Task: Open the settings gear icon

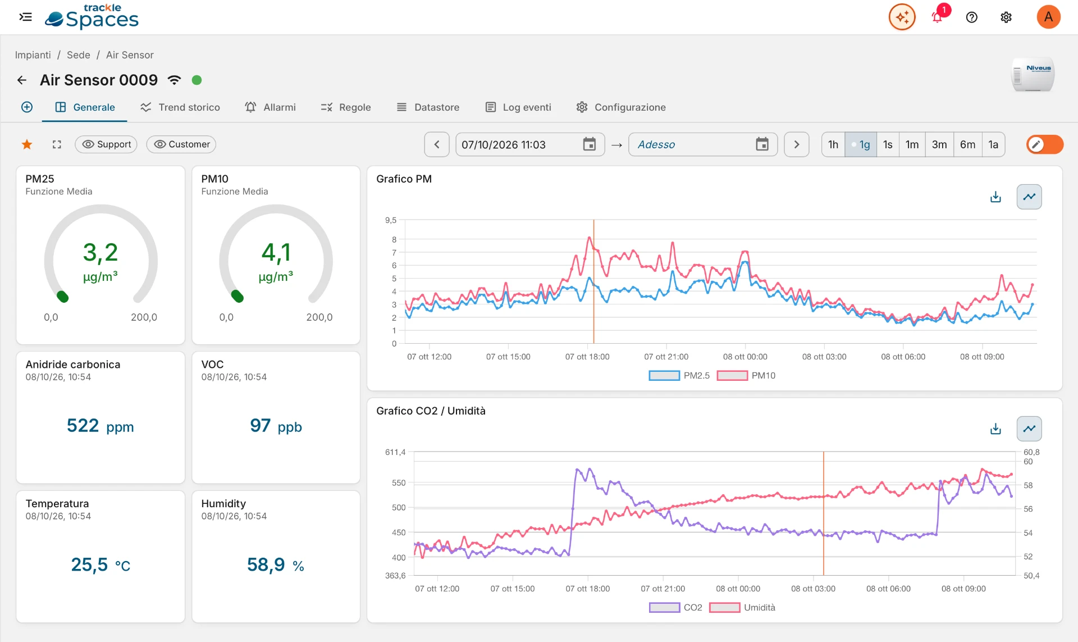Action: click(x=1006, y=17)
